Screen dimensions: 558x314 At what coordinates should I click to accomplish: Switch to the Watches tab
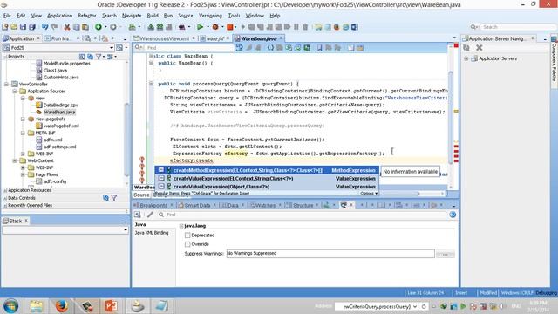[x=265, y=206]
